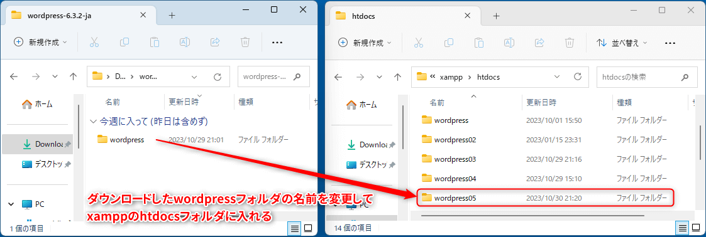Open 新規作成 dropdown in htdocs window
The width and height of the screenshot is (706, 237).
pyautogui.click(x=365, y=43)
